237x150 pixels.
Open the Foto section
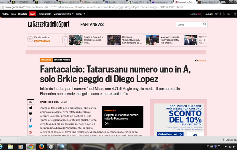point(13,14)
